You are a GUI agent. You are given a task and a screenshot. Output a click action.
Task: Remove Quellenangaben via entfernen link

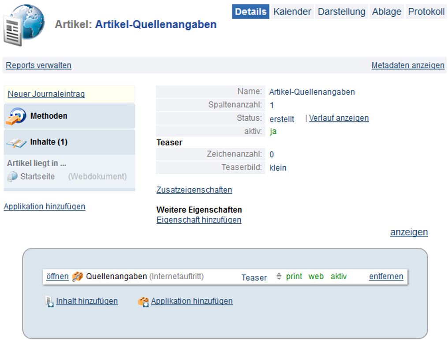[386, 277]
